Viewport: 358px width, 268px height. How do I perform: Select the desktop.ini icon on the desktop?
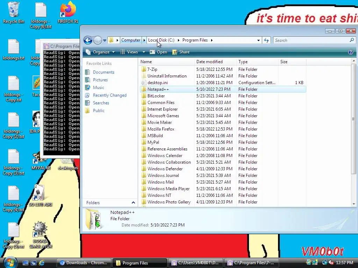68,165
